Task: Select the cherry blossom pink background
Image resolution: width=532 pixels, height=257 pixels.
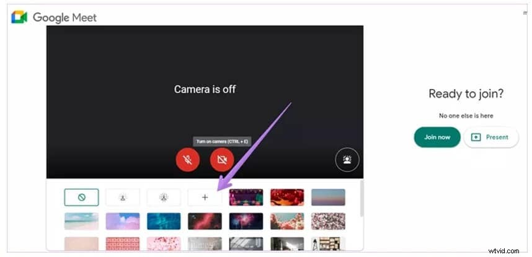Action: [164, 244]
